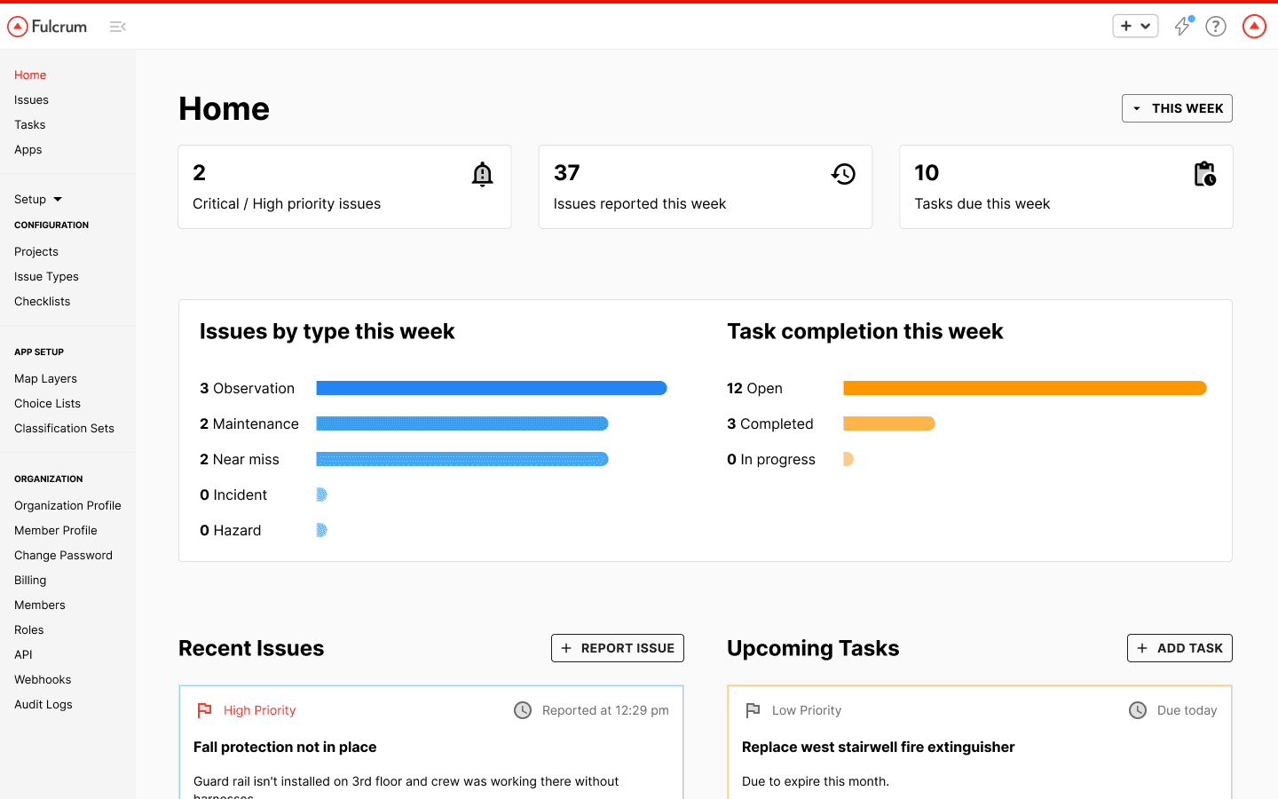This screenshot has height=799, width=1278.
Task: Click the clipboard icon on tasks due card
Action: tap(1204, 174)
